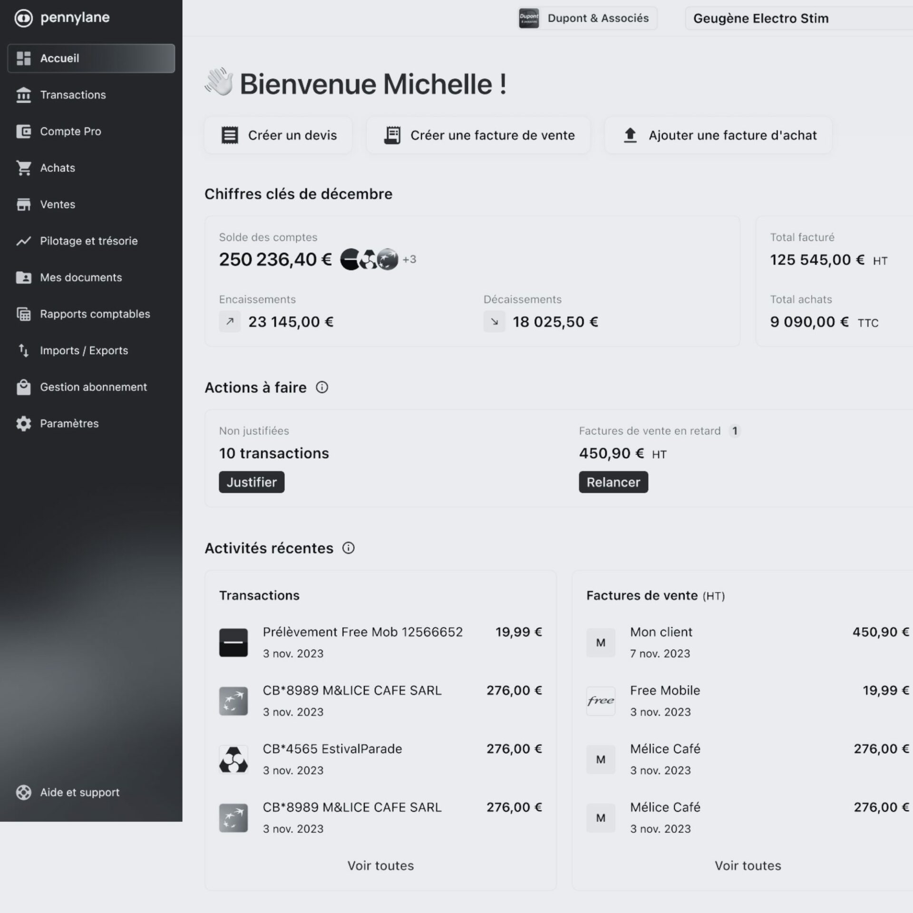Open Rapports comptables in sidebar
The height and width of the screenshot is (913, 913).
tap(95, 314)
